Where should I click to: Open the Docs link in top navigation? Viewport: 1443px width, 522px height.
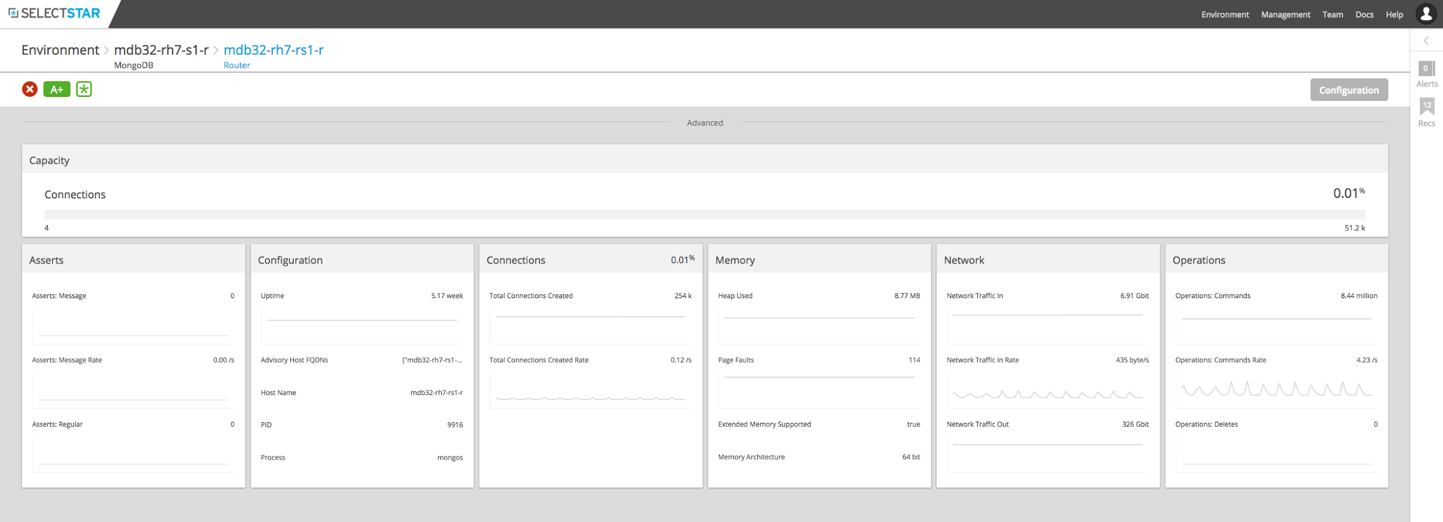pyautogui.click(x=1365, y=14)
